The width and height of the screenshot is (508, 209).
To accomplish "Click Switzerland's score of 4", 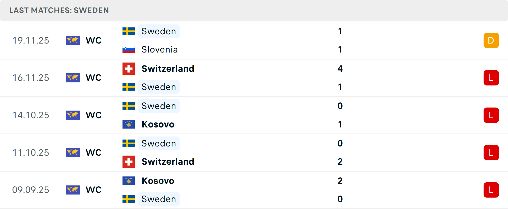I will 340,69.
